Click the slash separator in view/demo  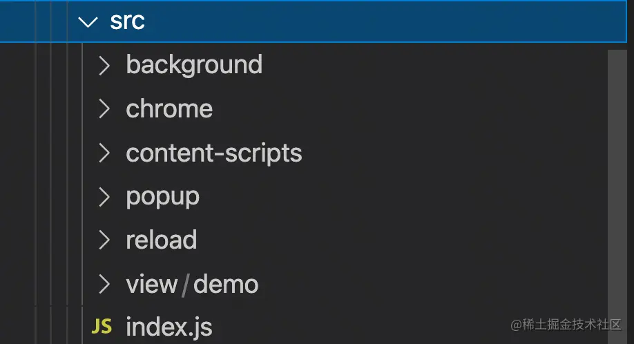click(185, 285)
